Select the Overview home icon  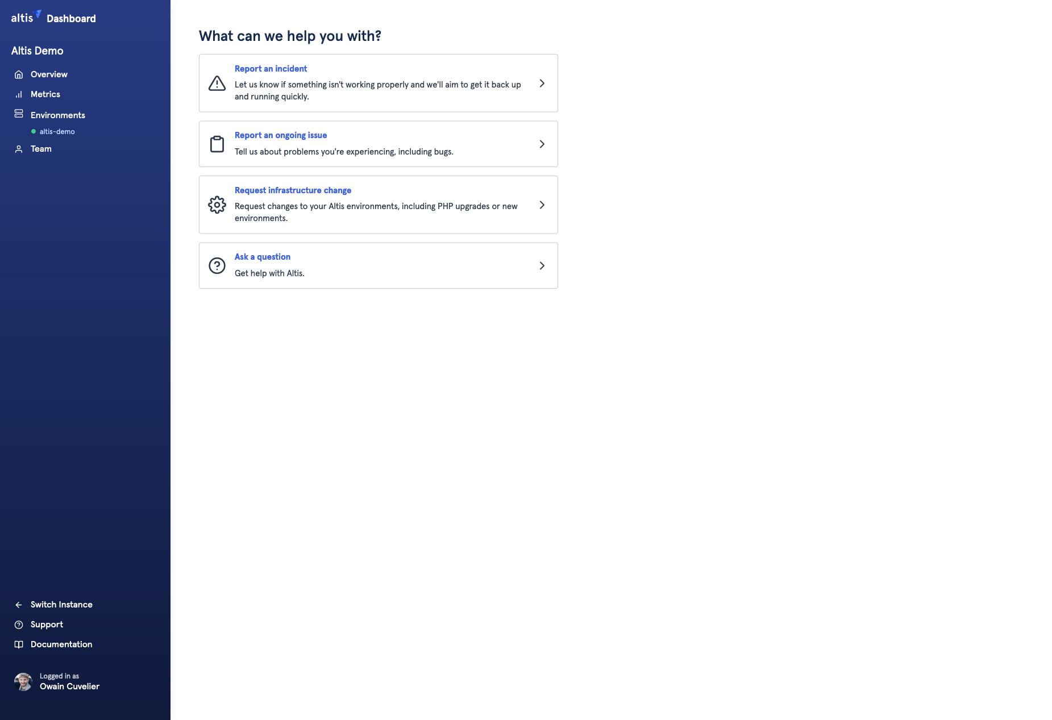pyautogui.click(x=19, y=74)
